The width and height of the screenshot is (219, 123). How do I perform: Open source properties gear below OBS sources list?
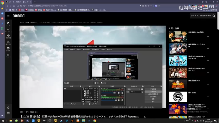coord(90,104)
